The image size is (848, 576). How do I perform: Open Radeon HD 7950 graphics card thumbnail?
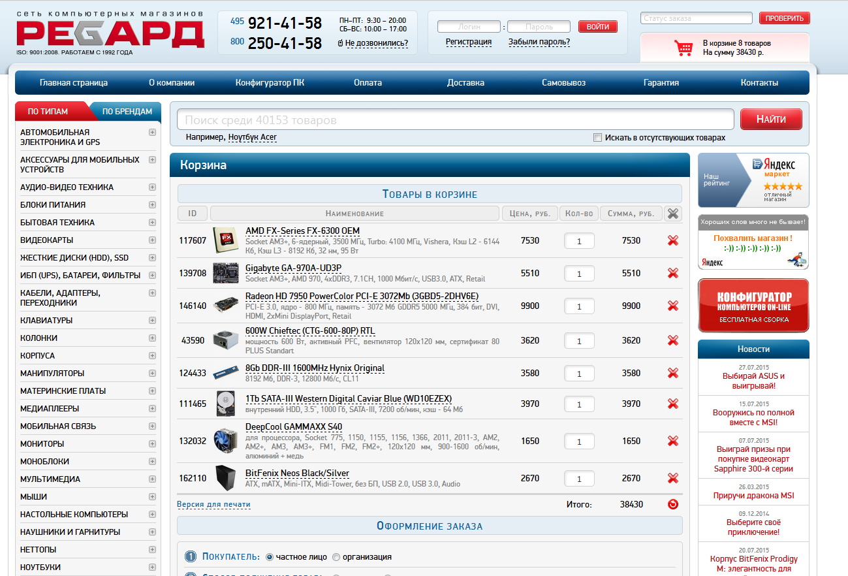(x=226, y=306)
